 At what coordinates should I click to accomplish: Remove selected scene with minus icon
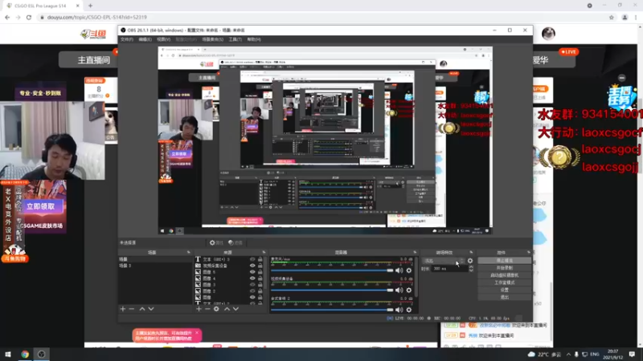[x=132, y=309]
